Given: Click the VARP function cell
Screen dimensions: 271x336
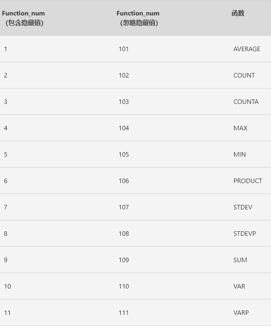Looking at the screenshot, I should click(241, 312).
